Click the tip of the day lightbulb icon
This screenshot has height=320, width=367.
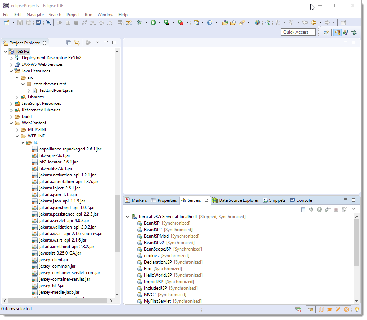tap(357, 310)
